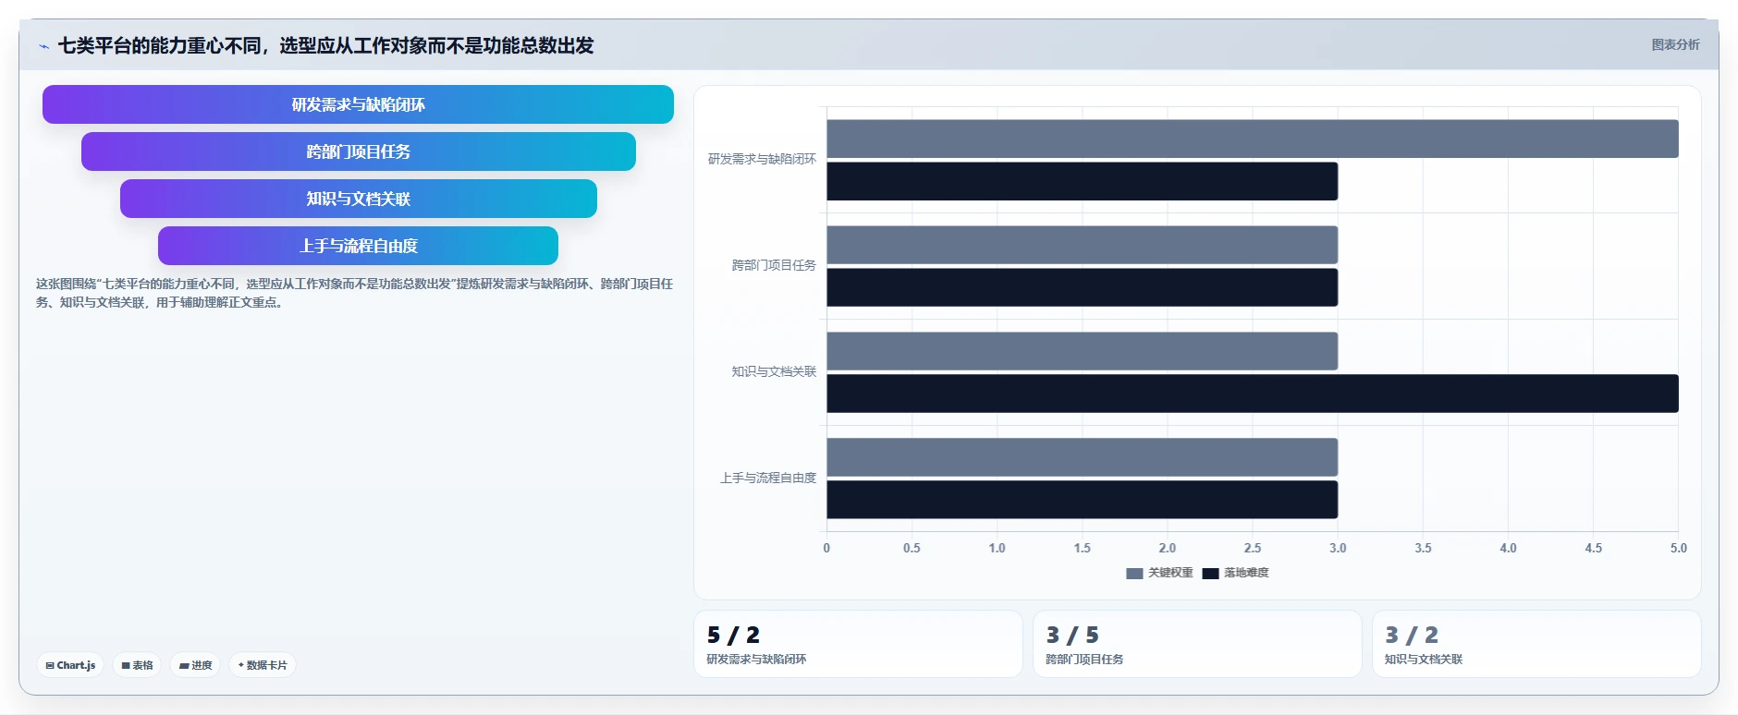Select the 跨部门项目任务 funnel bar

point(358,151)
